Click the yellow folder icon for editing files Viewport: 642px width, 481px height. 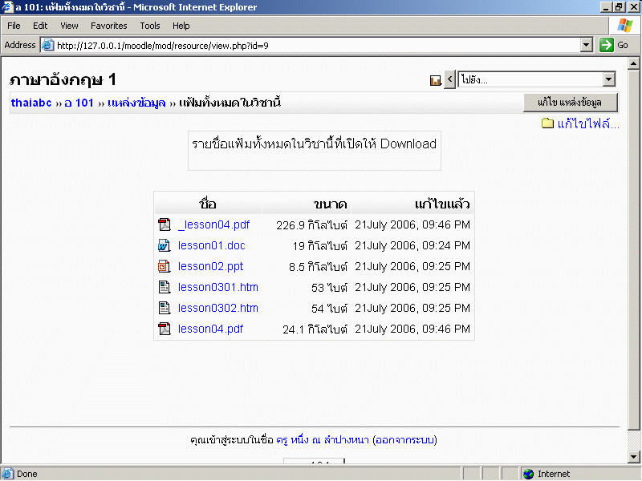tap(548, 123)
